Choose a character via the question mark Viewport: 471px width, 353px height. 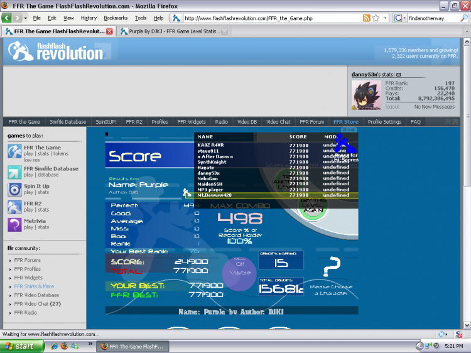pyautogui.click(x=331, y=266)
